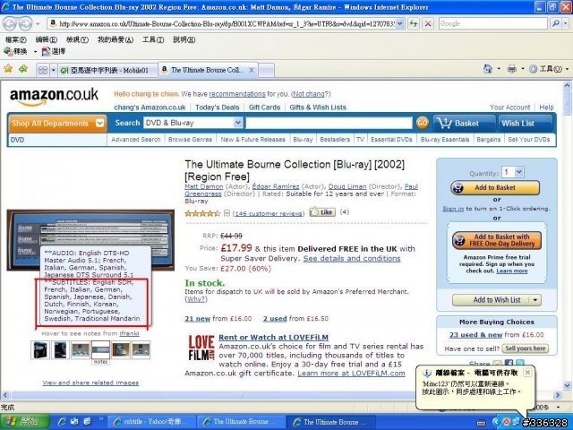
Task: Open the Edit menu (編輯)
Action: click(x=47, y=39)
